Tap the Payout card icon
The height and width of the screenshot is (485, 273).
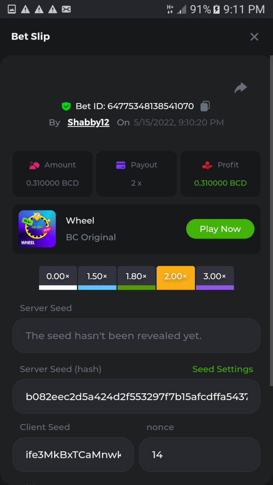(x=121, y=165)
